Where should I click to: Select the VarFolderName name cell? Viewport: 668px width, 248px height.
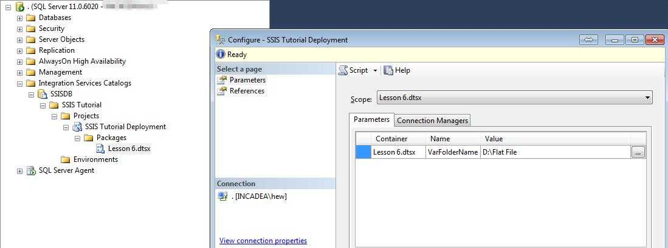[x=453, y=152]
